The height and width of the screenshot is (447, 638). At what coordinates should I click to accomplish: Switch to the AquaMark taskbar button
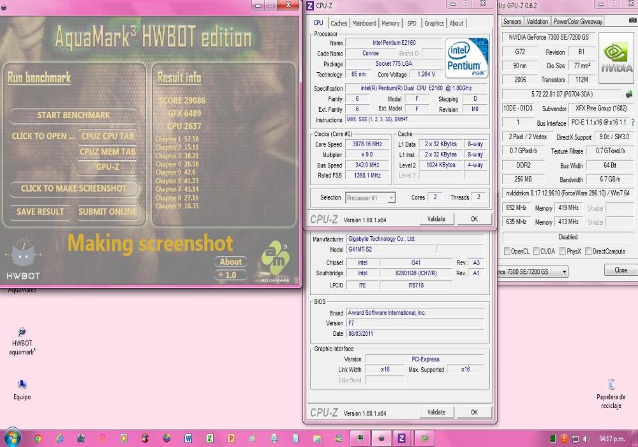[x=382, y=438]
